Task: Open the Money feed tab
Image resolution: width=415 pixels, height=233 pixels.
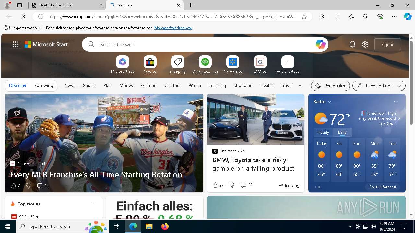Action: (x=126, y=86)
